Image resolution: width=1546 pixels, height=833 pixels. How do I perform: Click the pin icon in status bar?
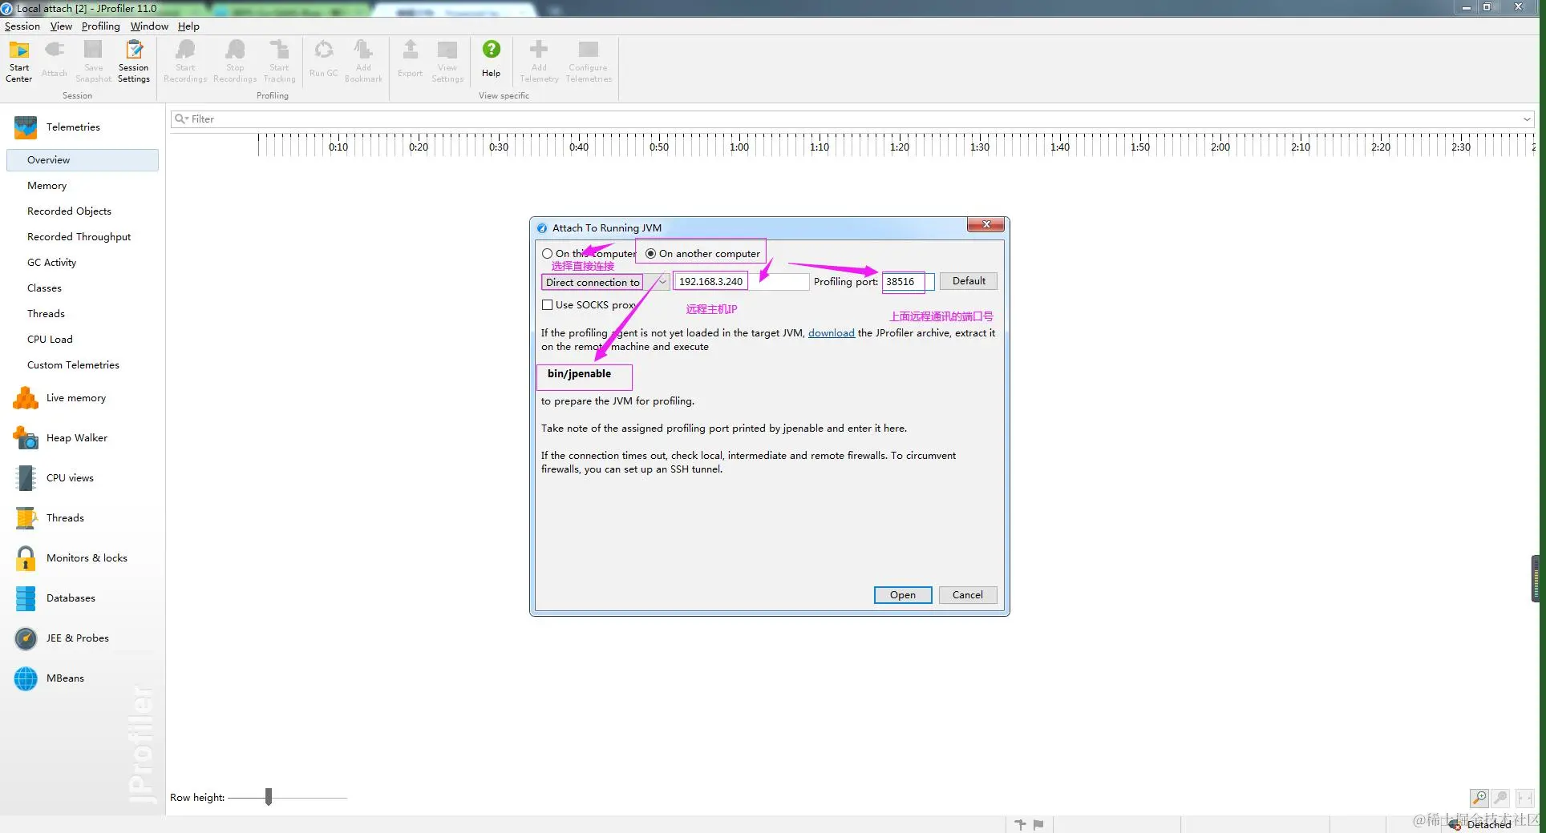1020,824
